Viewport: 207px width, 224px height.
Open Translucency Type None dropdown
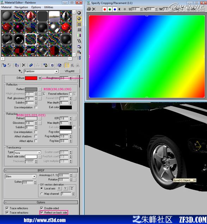[x=39, y=153]
